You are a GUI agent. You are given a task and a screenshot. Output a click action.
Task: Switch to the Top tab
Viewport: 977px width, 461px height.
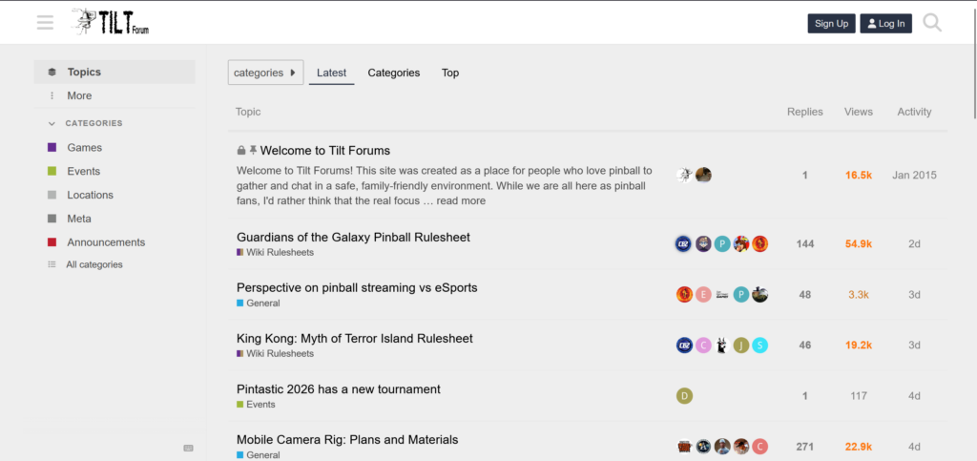[x=450, y=73]
